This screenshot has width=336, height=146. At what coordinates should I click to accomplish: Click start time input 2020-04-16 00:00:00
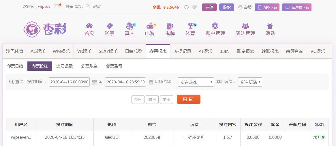[x=69, y=82]
